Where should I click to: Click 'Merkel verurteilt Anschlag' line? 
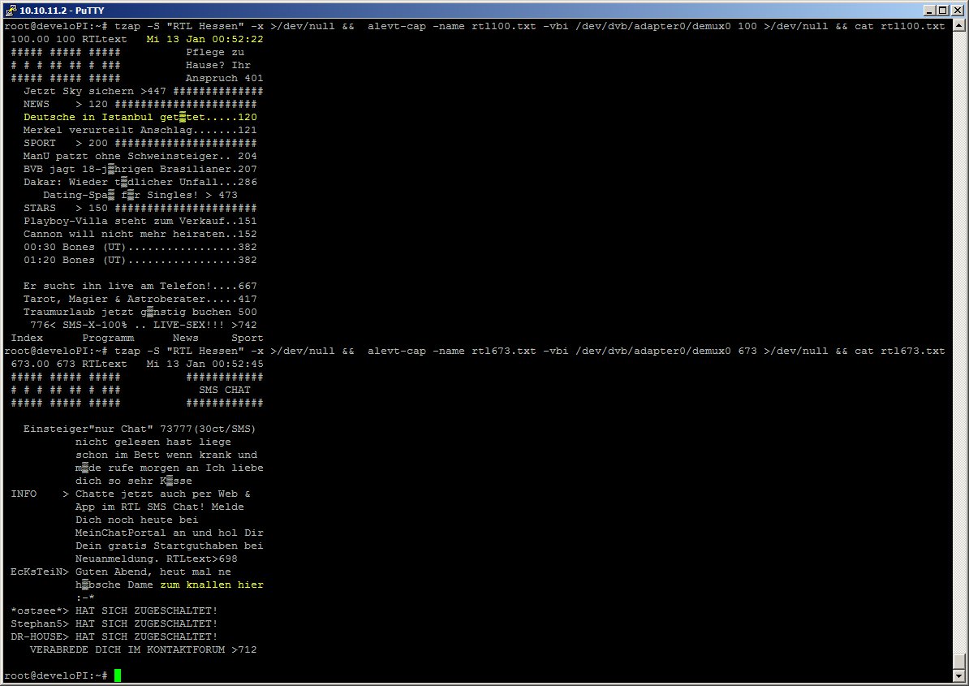(x=140, y=130)
